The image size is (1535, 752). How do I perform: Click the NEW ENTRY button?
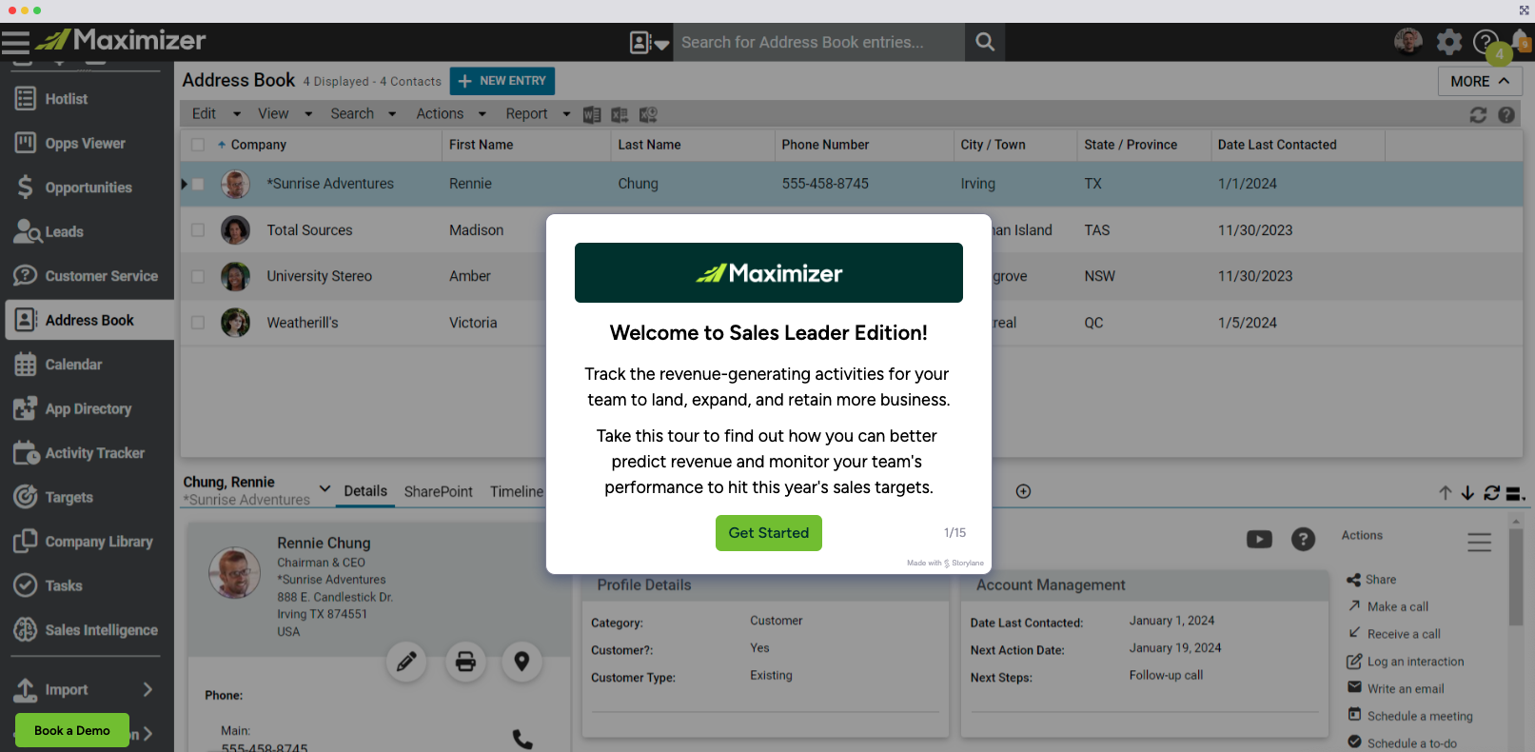coord(502,81)
